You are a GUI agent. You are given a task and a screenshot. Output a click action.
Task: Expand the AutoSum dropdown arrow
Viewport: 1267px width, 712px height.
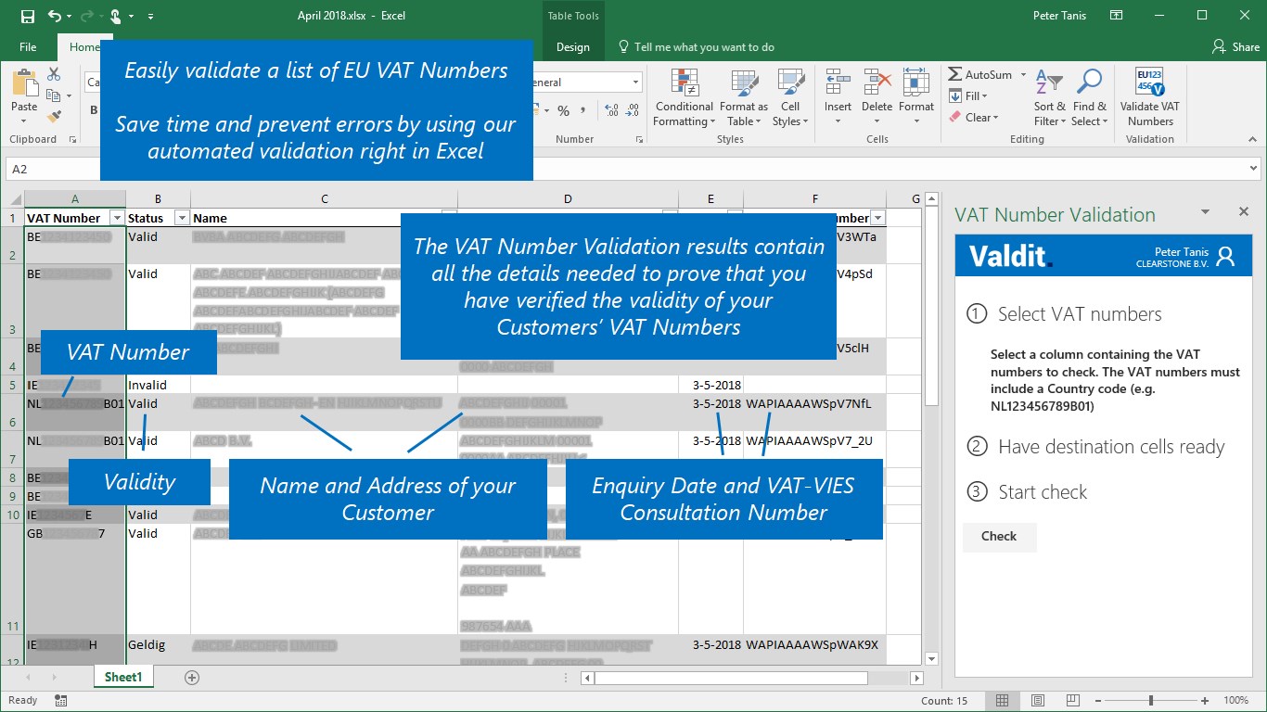pyautogui.click(x=1023, y=75)
